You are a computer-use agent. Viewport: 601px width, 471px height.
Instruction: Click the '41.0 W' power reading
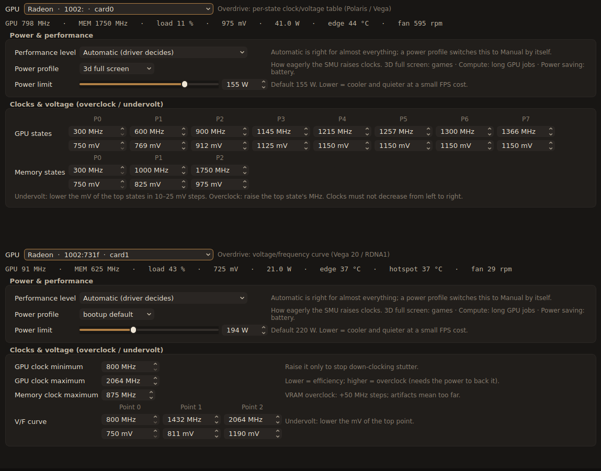click(x=287, y=24)
